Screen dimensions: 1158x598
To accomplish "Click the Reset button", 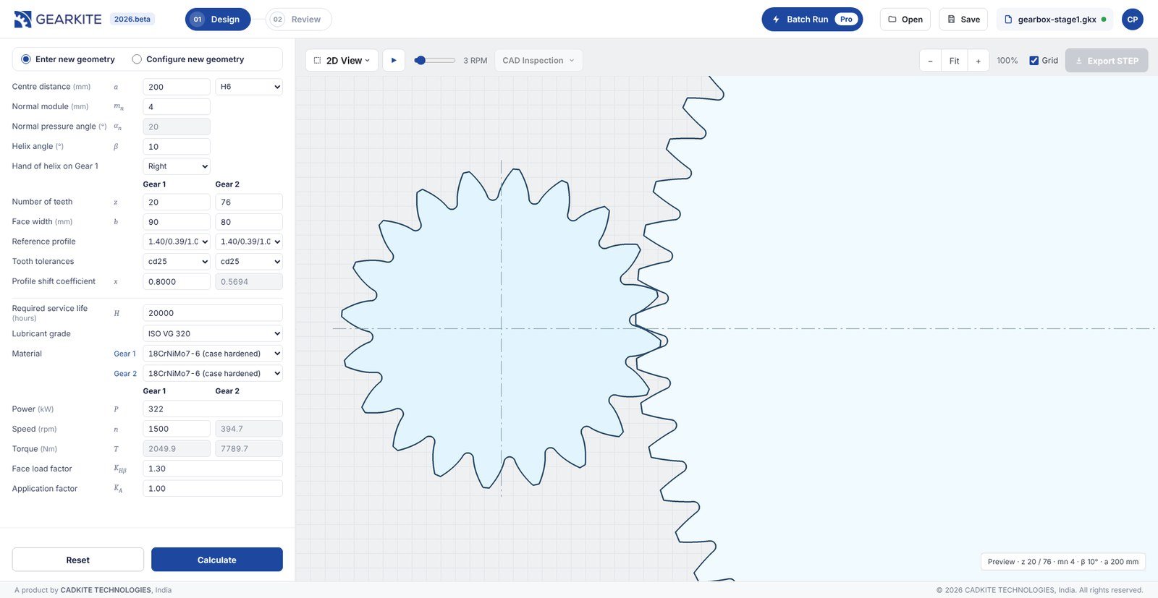I will point(78,560).
